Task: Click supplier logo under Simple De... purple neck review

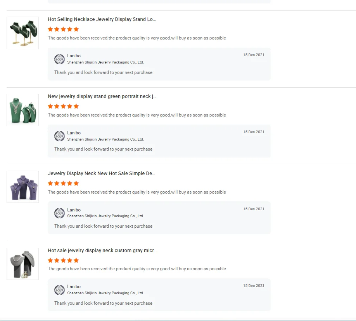Action: click(59, 213)
